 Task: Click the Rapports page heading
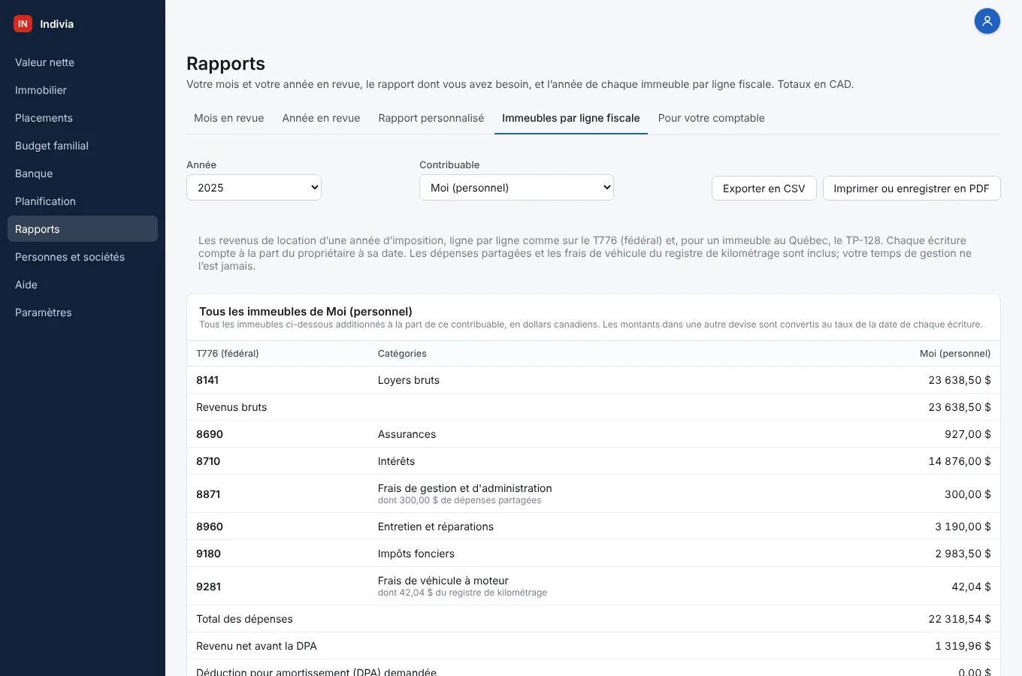[x=225, y=64]
